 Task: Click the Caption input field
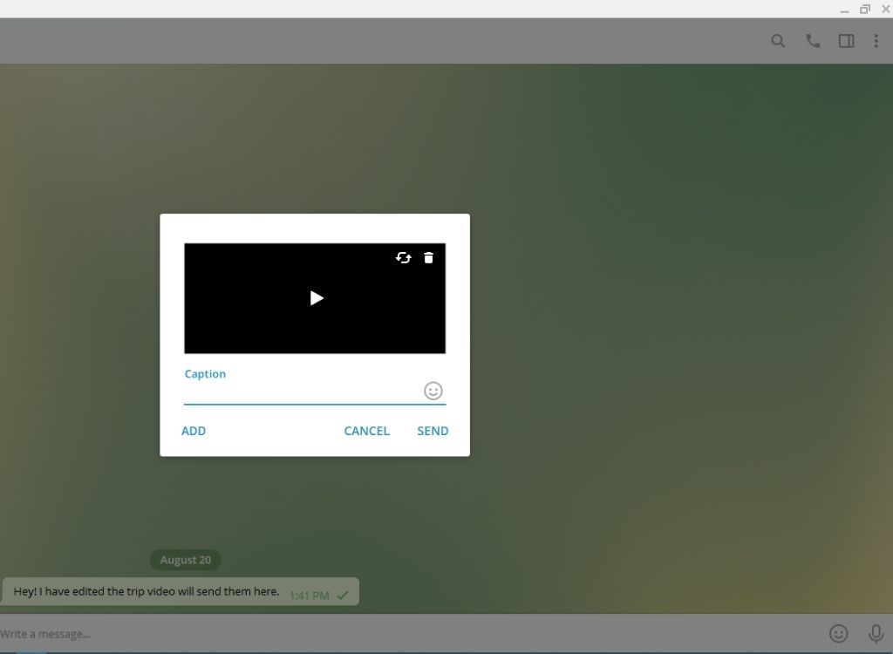pos(297,391)
